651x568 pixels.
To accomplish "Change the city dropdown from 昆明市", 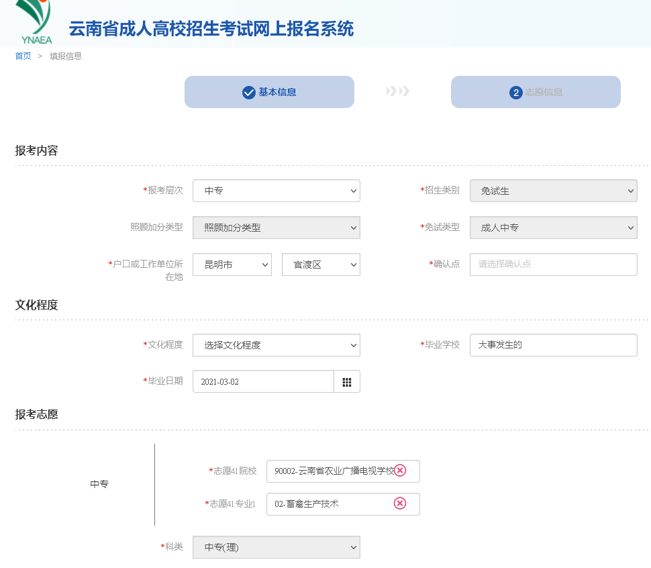I will [x=232, y=265].
